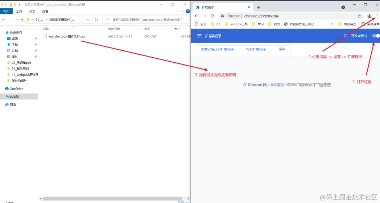Open 文件 menu in Explorer

pos(6,11)
